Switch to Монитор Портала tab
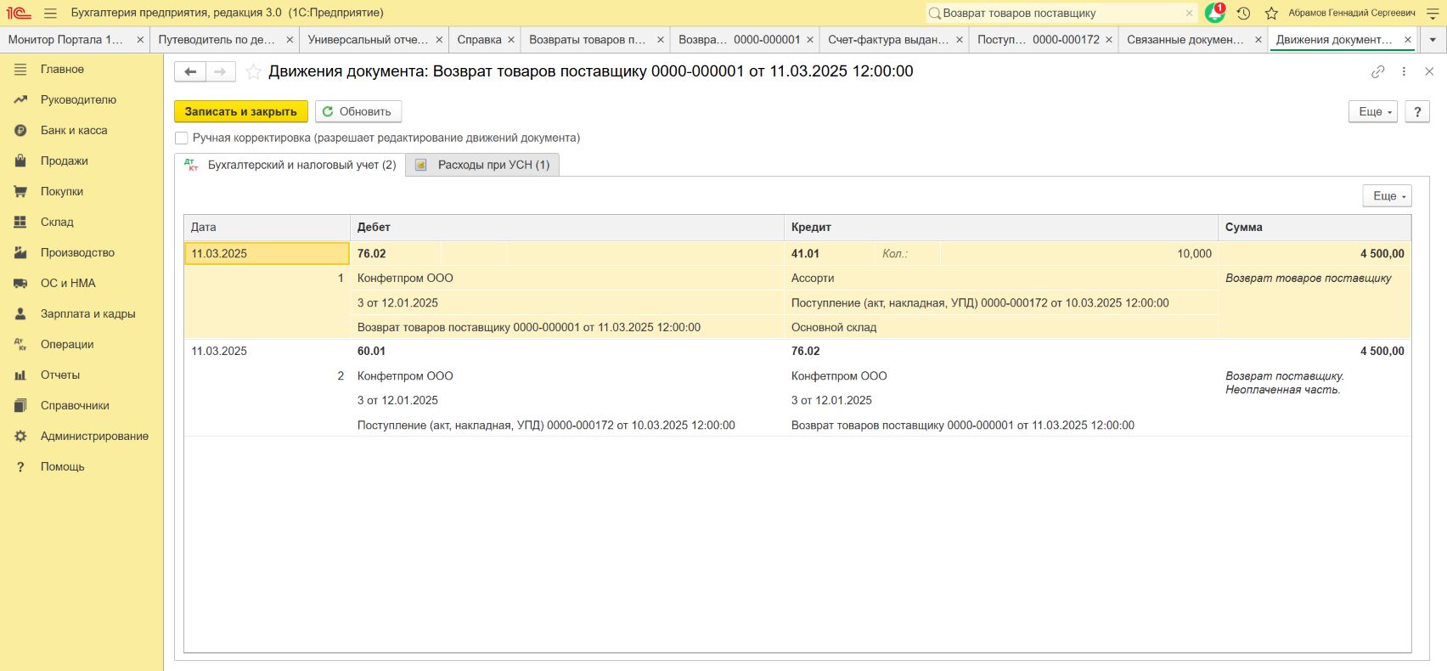This screenshot has height=671, width=1447. tap(75, 40)
